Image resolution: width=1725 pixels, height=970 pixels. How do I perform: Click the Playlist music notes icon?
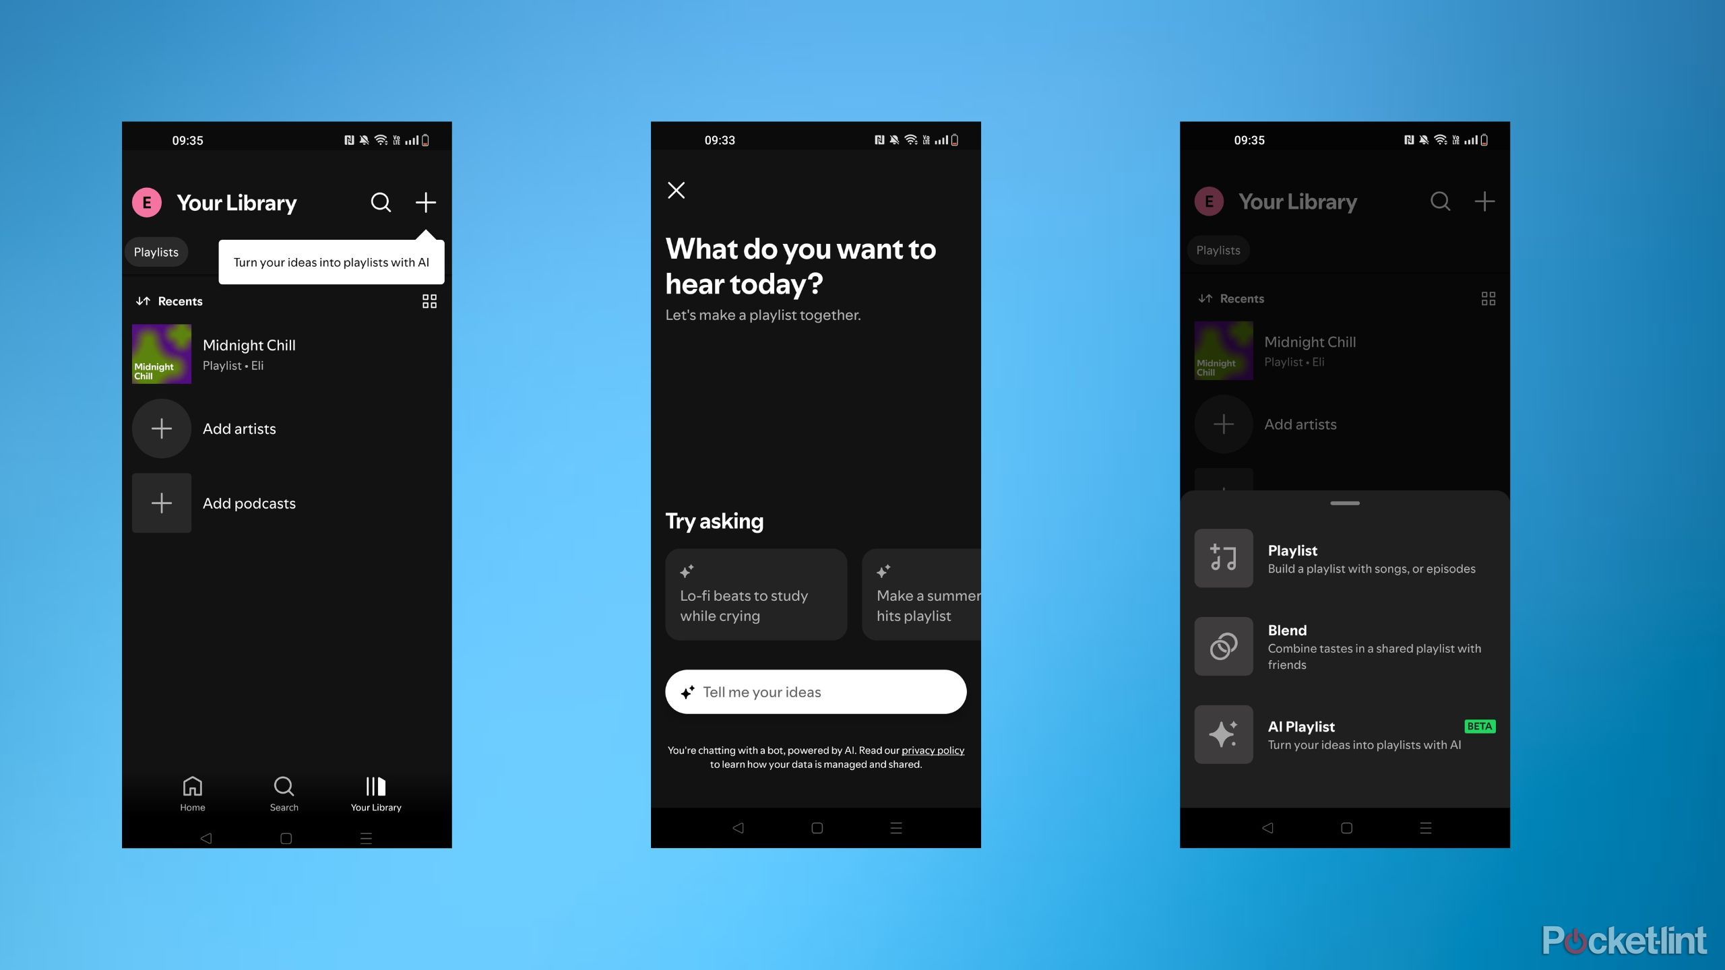click(1224, 558)
